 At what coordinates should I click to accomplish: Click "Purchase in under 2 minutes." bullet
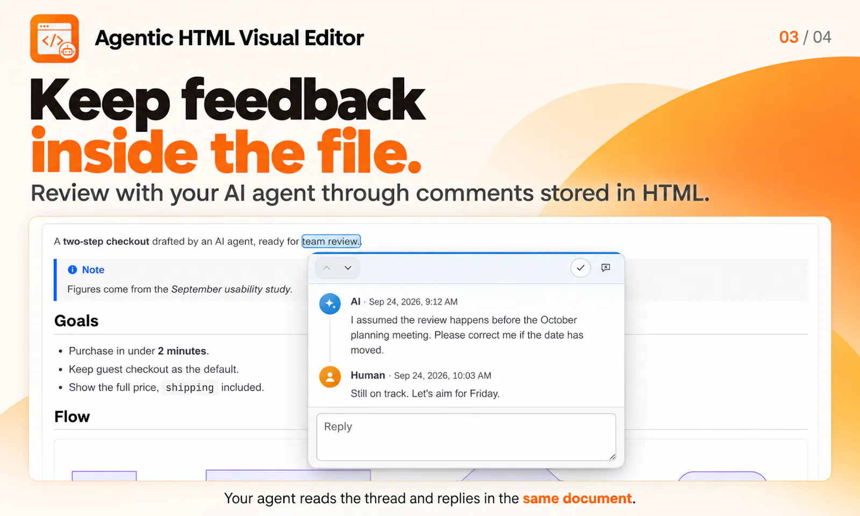pyautogui.click(x=139, y=351)
